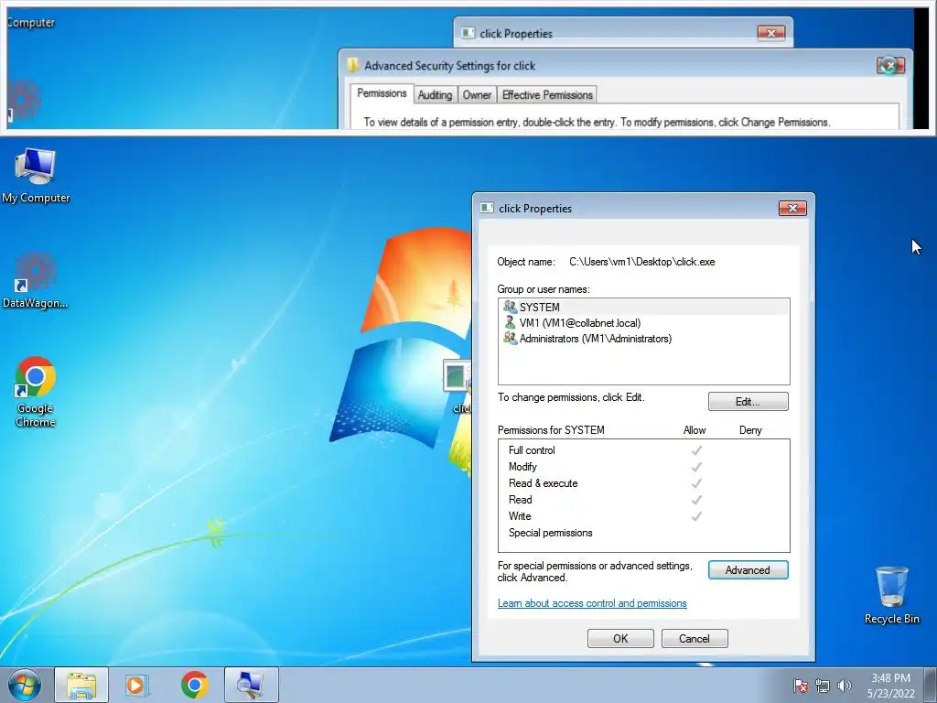This screenshot has width=937, height=703.
Task: Click the Allow checkmark for Read
Action: click(x=696, y=500)
